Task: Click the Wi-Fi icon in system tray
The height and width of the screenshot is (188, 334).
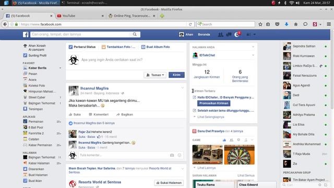Action: [x=291, y=3]
